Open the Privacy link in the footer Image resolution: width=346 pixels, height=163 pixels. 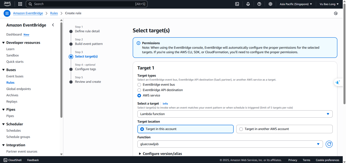[293, 160]
